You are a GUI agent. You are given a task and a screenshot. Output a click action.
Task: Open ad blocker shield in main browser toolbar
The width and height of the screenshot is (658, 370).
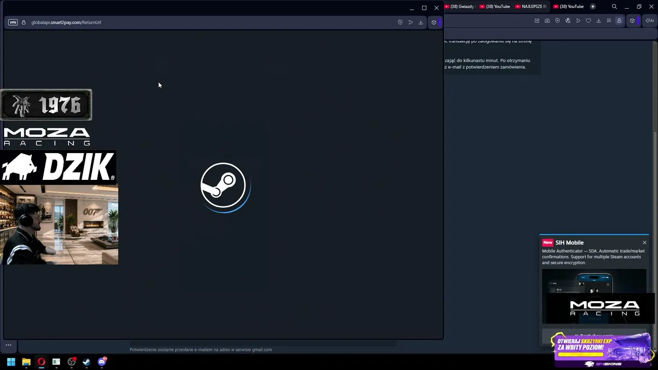(557, 21)
